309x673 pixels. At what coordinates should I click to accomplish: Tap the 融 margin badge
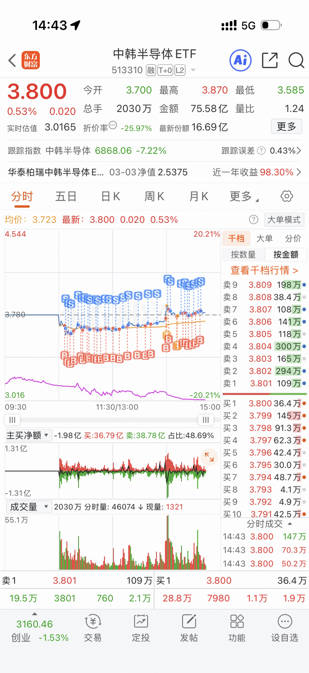pyautogui.click(x=151, y=71)
